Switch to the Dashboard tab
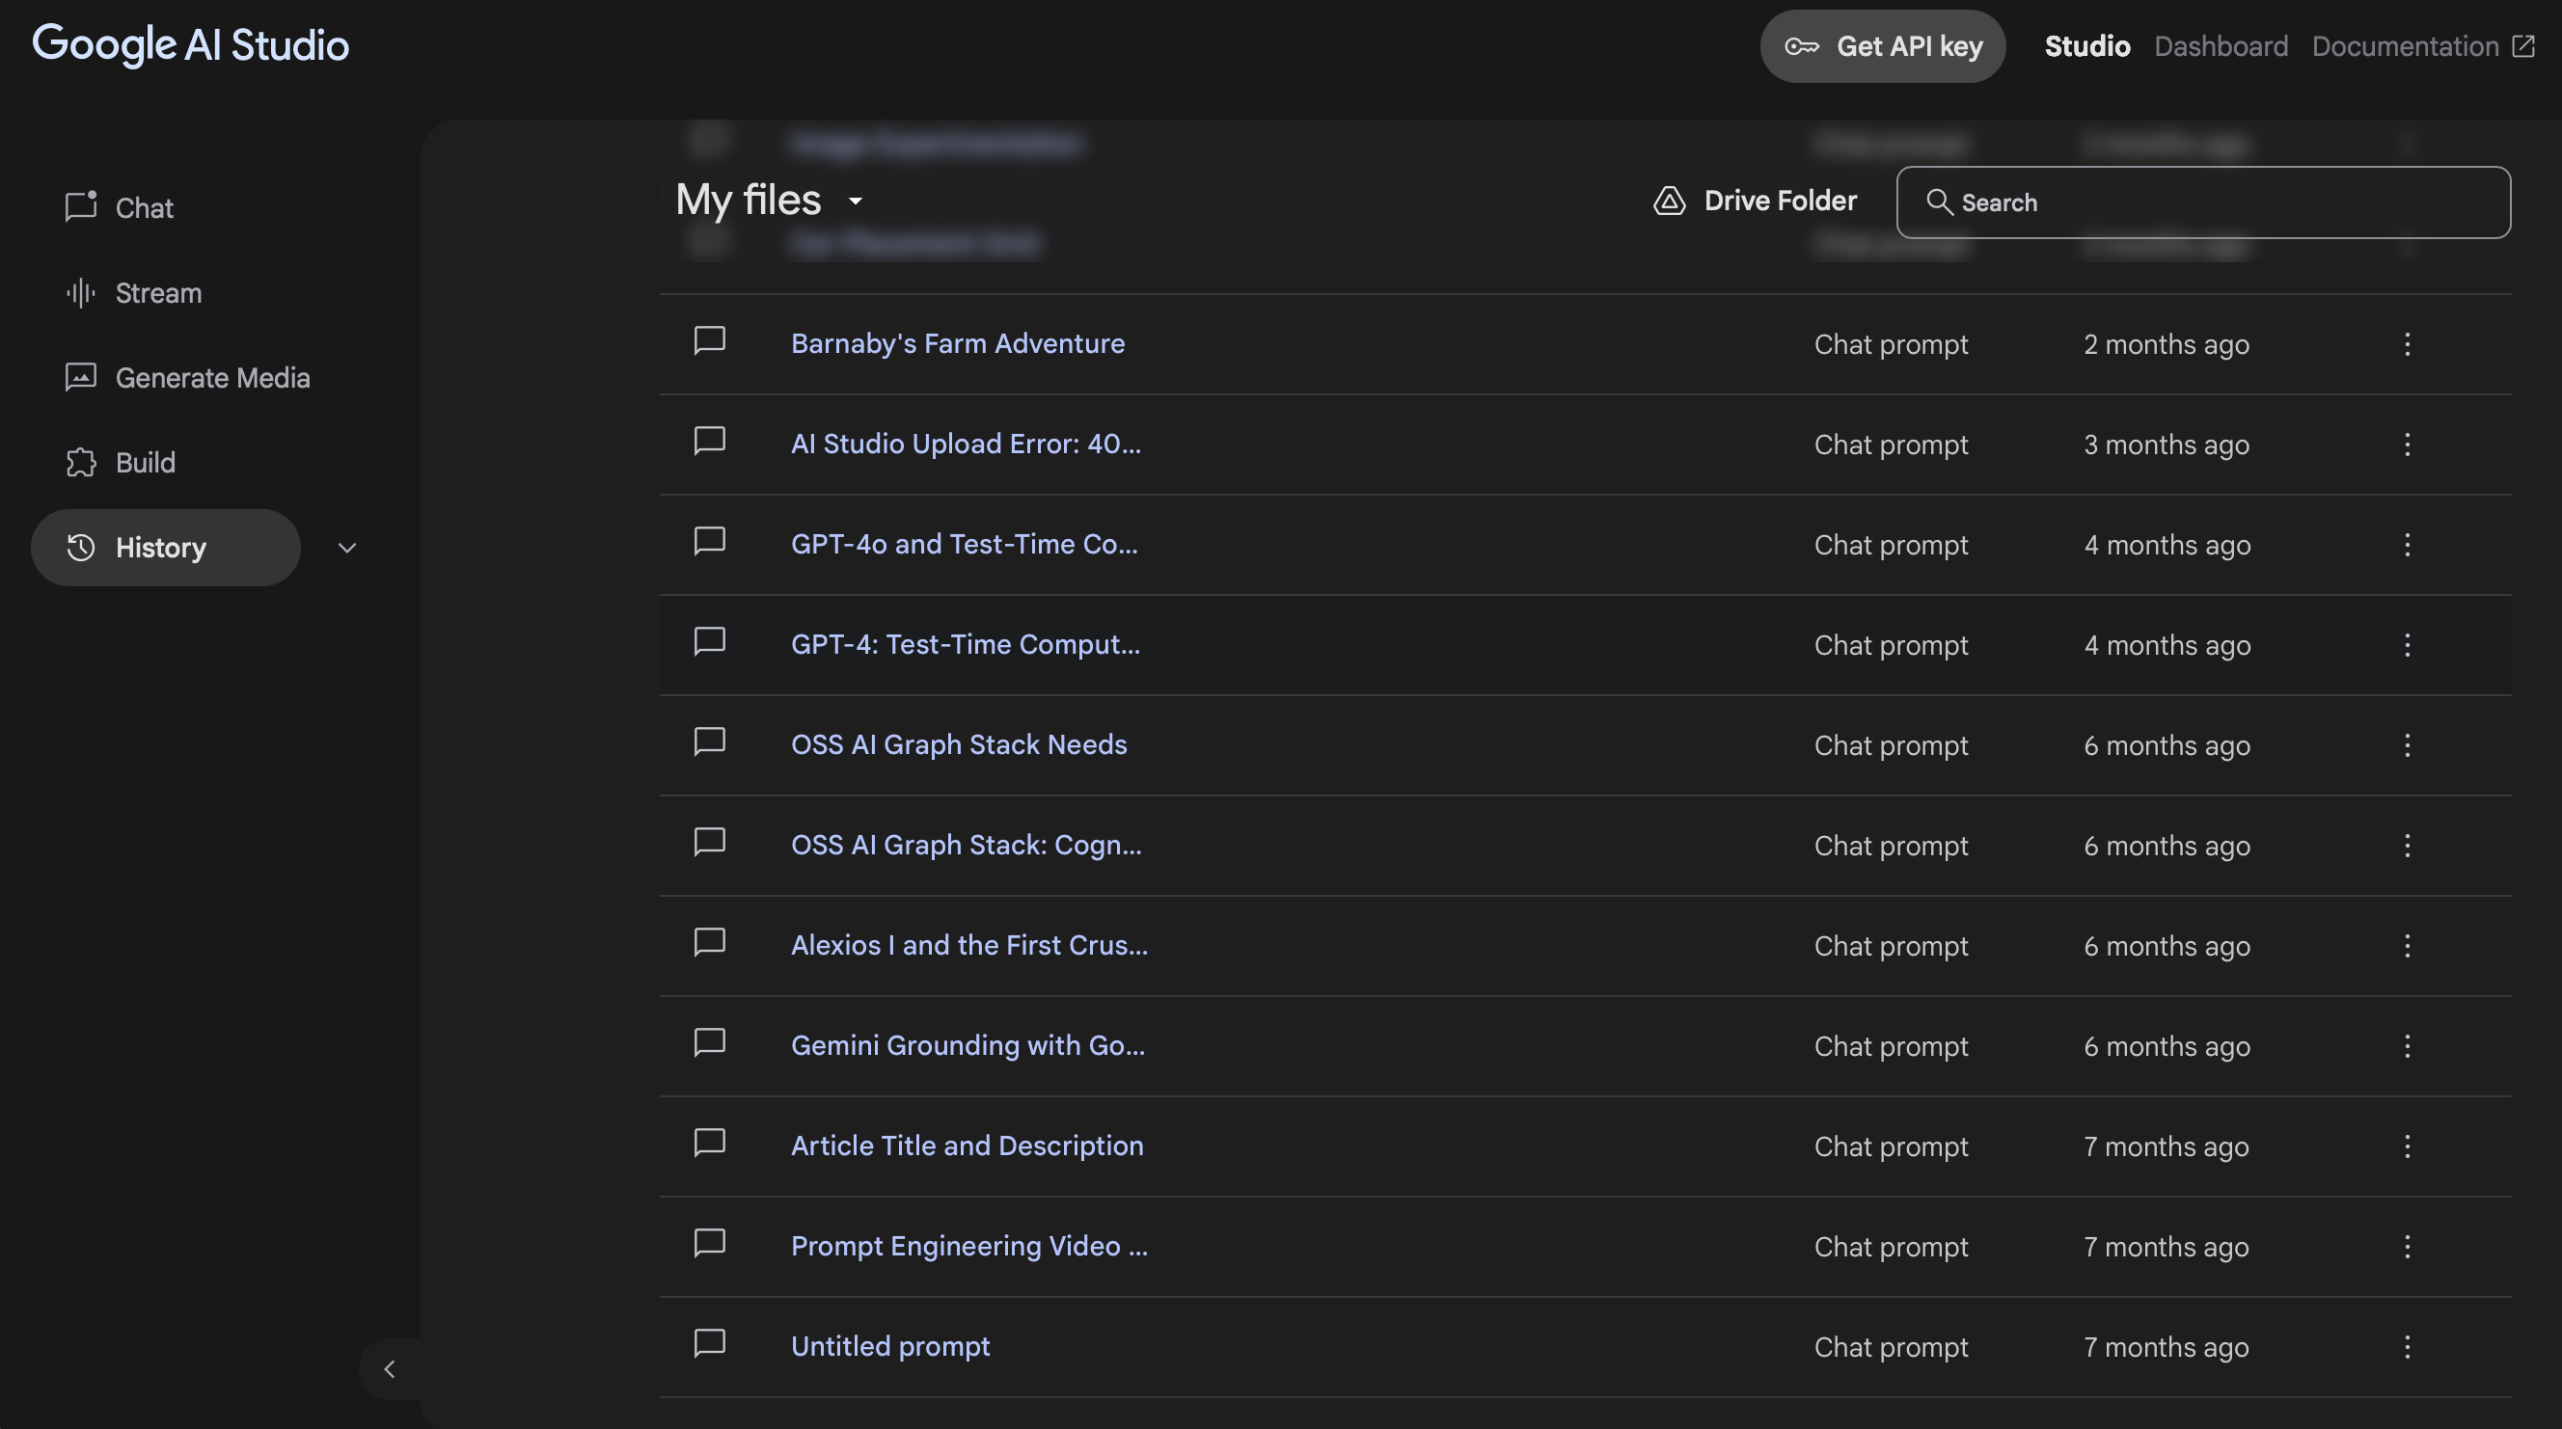The height and width of the screenshot is (1429, 2562). [x=2220, y=46]
